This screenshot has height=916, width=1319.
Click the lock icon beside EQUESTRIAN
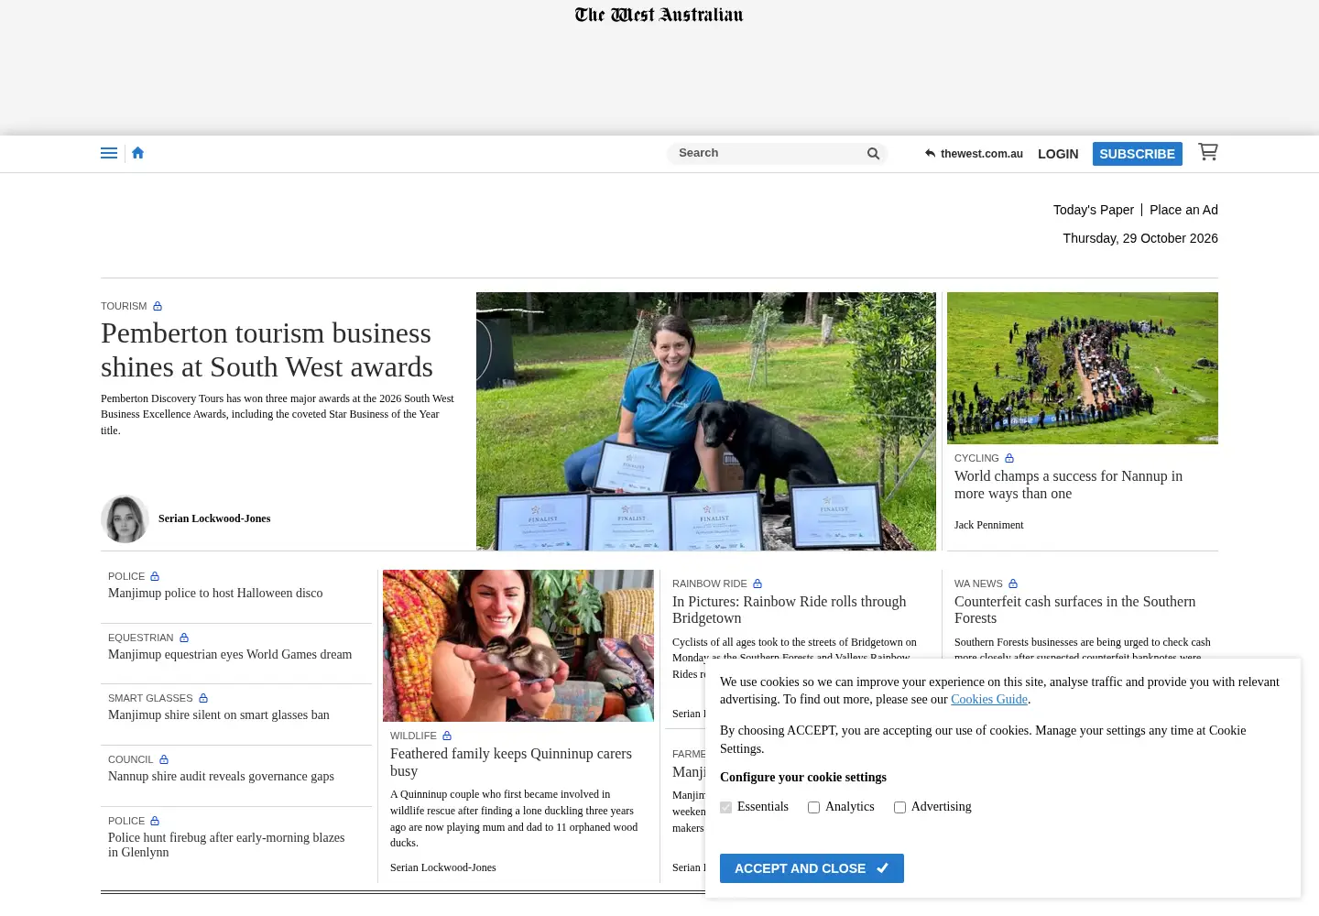(x=184, y=638)
